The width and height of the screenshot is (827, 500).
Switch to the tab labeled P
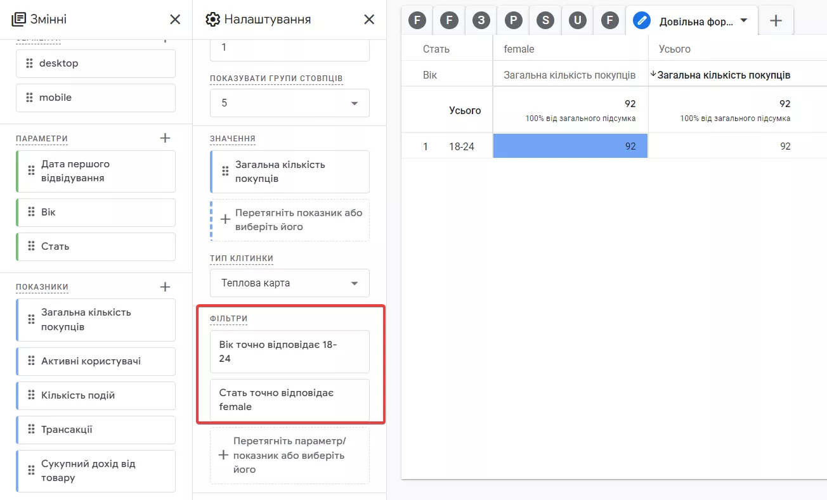click(x=513, y=21)
